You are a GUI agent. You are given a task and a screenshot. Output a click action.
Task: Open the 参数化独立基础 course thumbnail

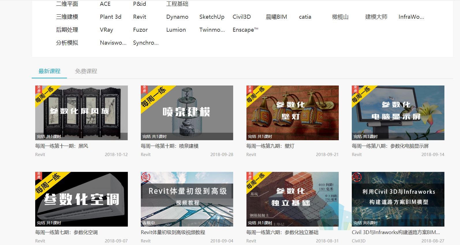[x=293, y=199]
